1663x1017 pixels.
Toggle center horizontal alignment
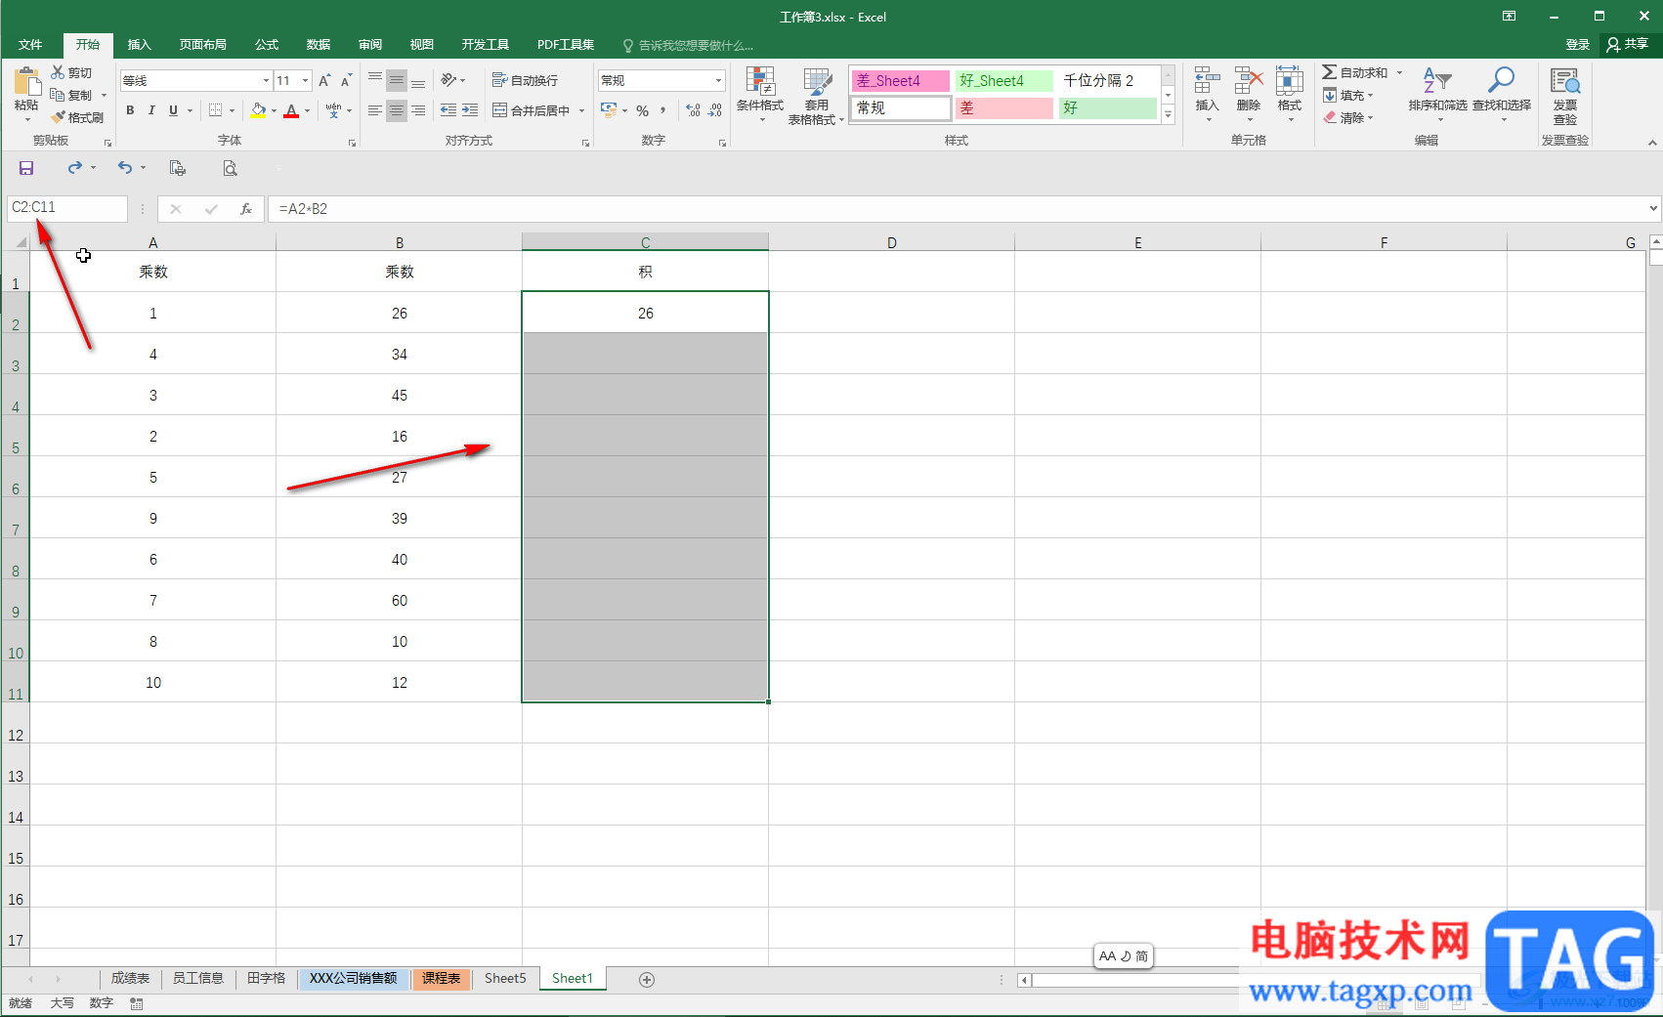click(x=396, y=110)
